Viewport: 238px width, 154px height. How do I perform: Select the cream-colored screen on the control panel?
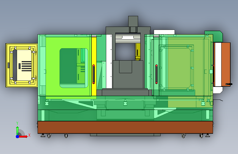point(24,65)
